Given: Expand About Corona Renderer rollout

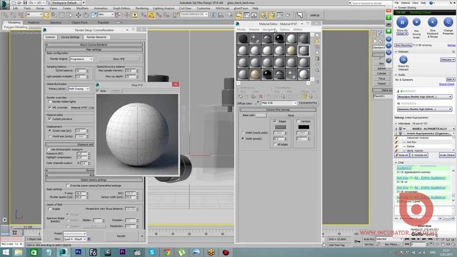Looking at the screenshot, I should [x=94, y=44].
